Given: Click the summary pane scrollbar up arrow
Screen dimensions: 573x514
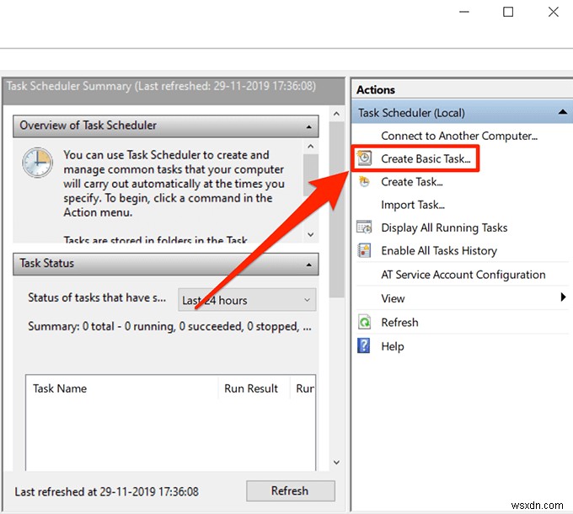Looking at the screenshot, I should 336,114.
